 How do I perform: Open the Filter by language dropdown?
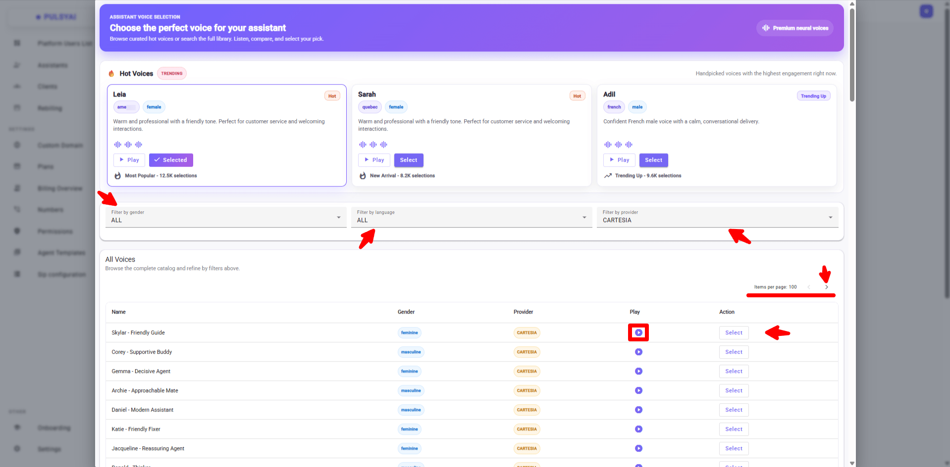472,217
